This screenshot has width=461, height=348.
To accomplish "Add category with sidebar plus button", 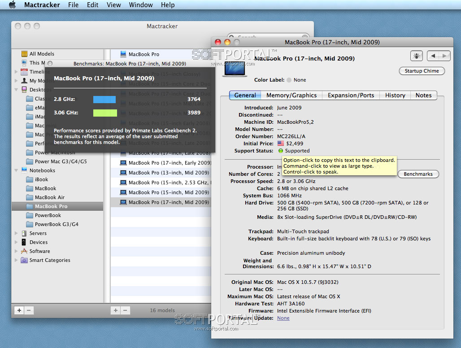I will coord(19,310).
